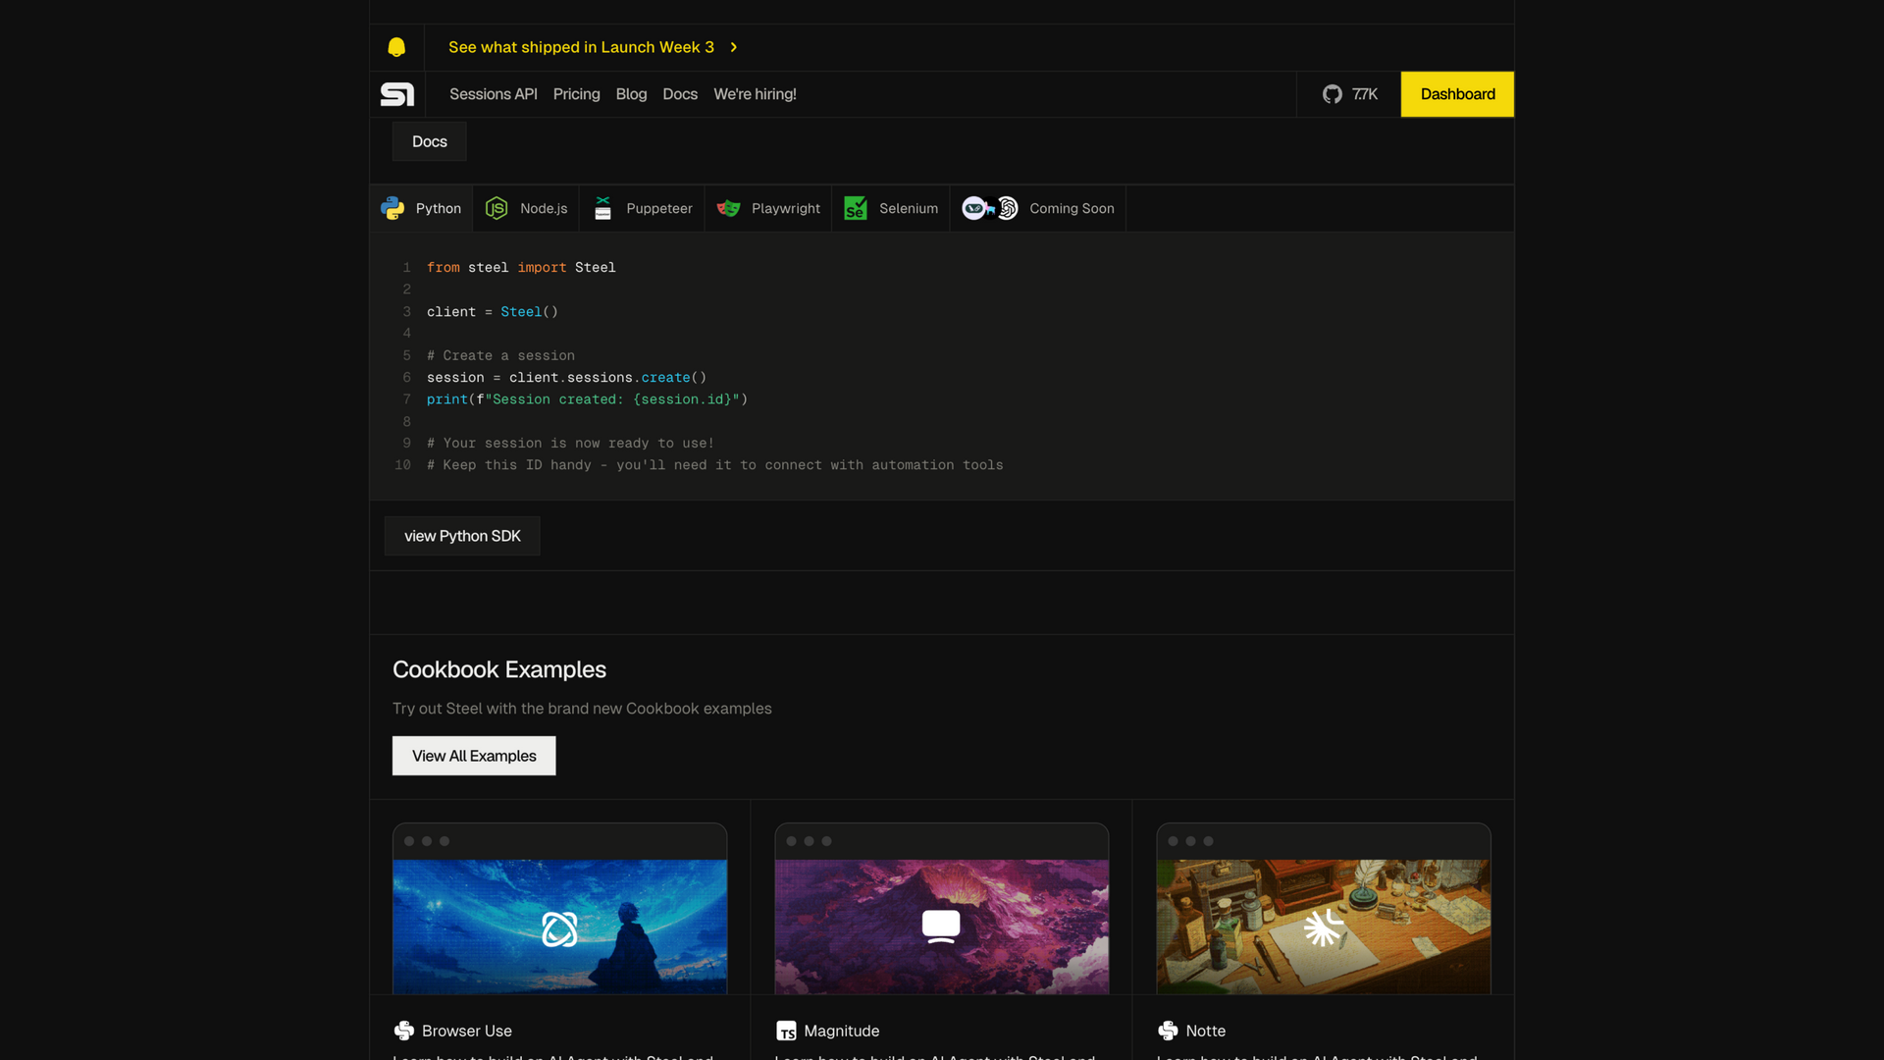Click the '# Create a session' comment line

point(500,355)
